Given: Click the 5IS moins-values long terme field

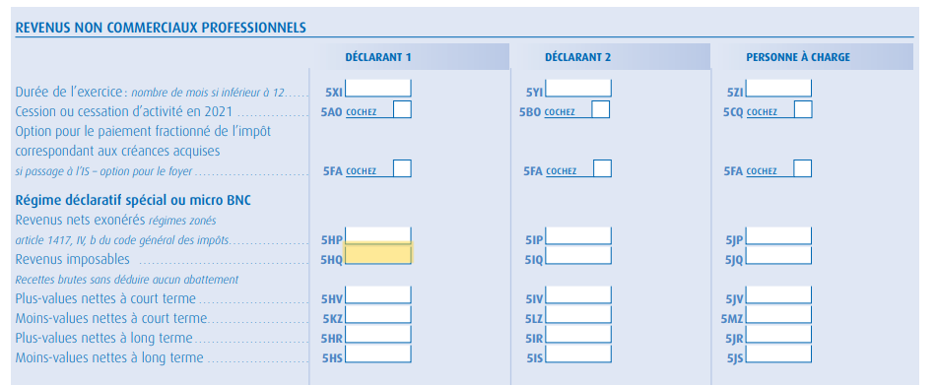Looking at the screenshot, I should click(x=578, y=353).
